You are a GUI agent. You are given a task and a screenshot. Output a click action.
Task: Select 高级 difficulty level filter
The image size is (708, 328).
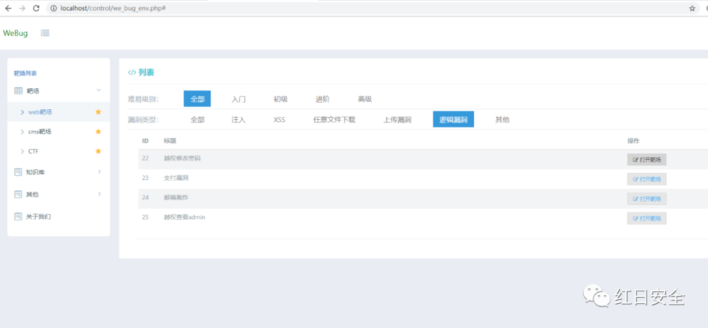(364, 100)
